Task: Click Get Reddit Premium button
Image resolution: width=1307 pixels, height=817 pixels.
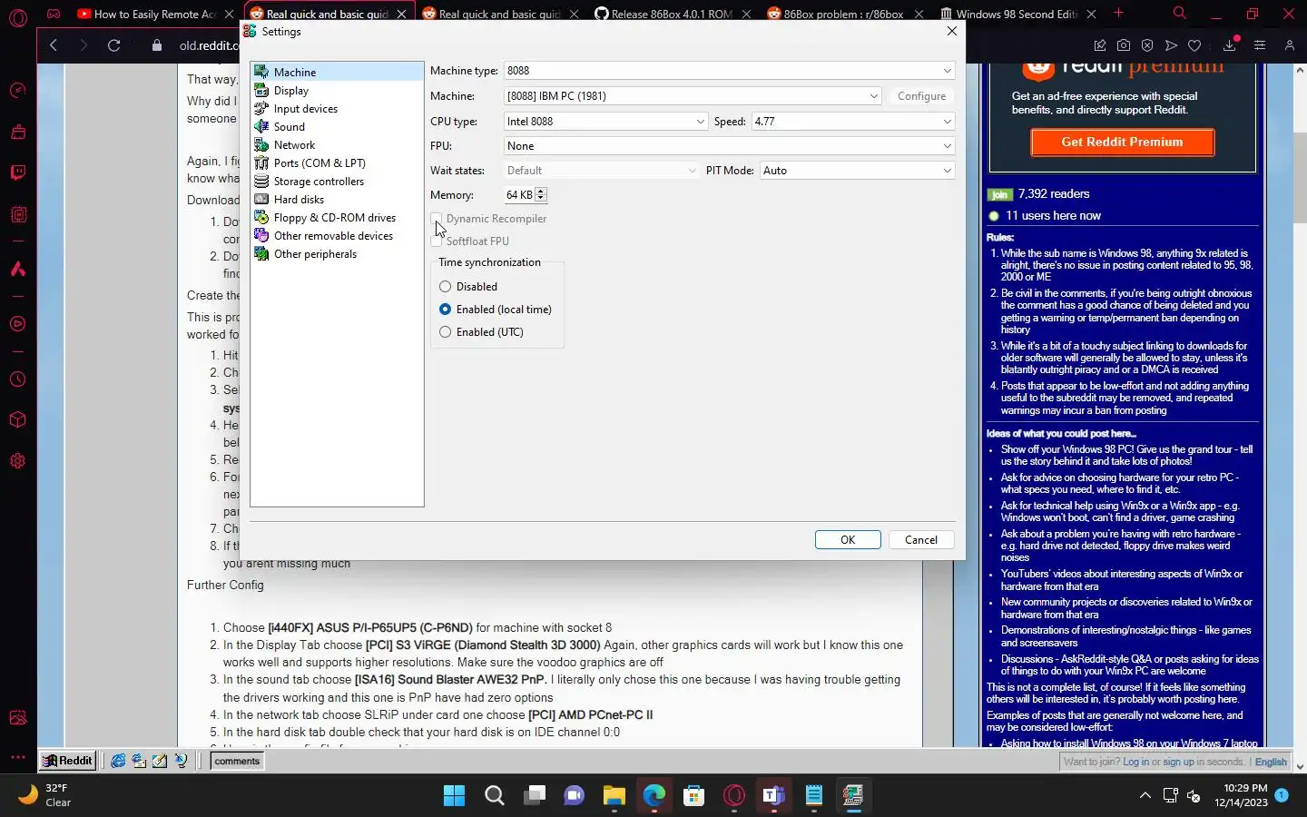Action: coord(1122,143)
